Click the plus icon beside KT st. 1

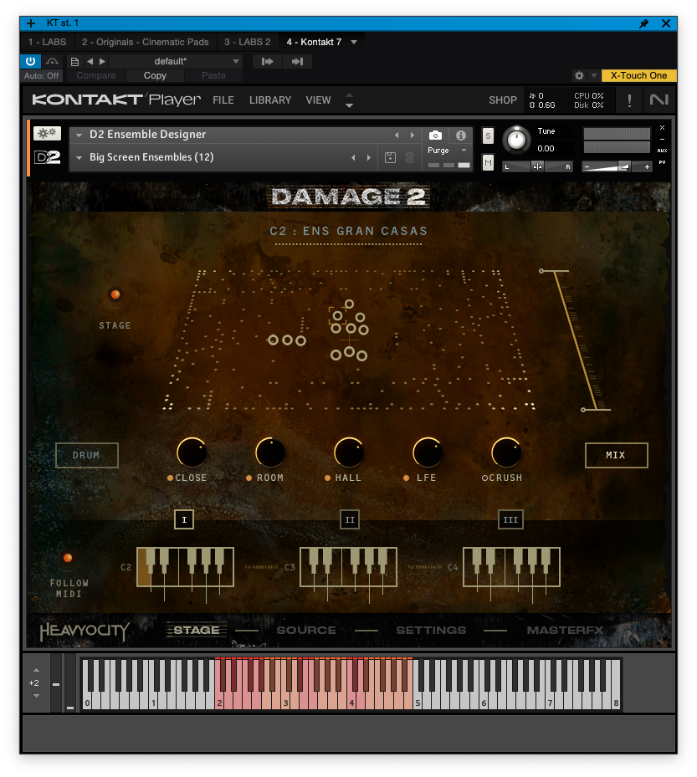click(31, 23)
